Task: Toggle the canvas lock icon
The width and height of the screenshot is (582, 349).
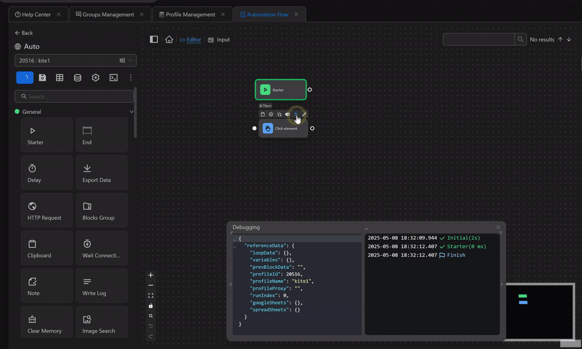Action: pos(150,306)
